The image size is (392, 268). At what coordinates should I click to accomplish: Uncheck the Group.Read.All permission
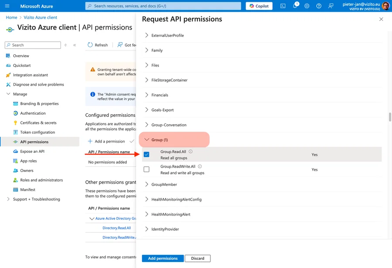(x=146, y=154)
